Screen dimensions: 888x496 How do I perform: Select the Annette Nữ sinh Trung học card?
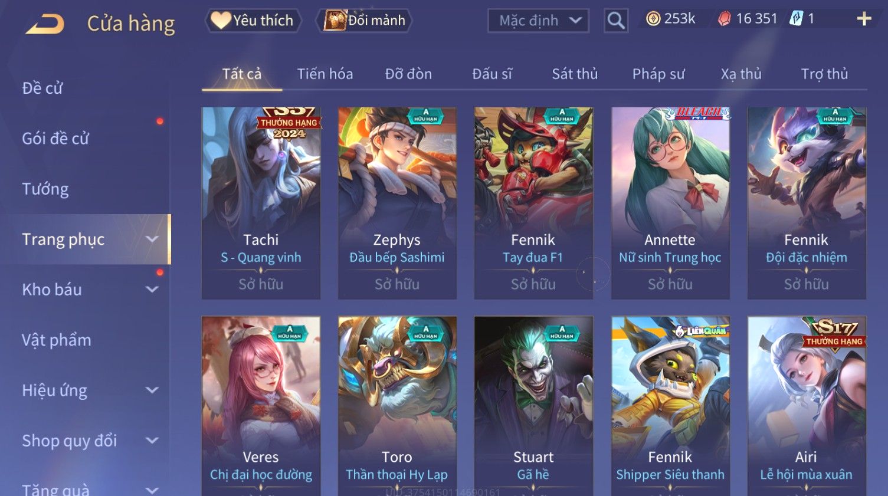pyautogui.click(x=670, y=203)
